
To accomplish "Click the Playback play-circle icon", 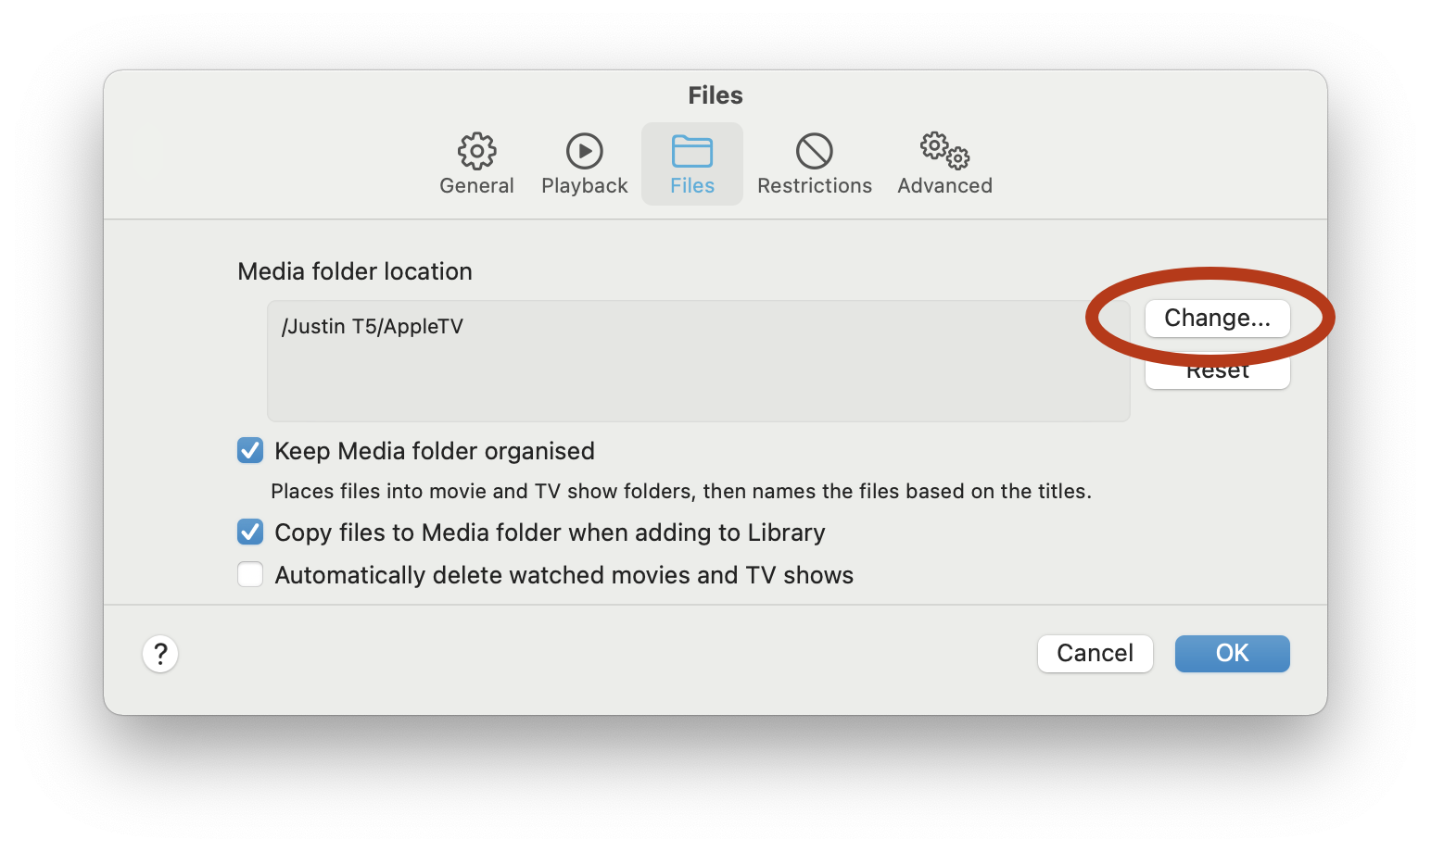I will tap(584, 151).
